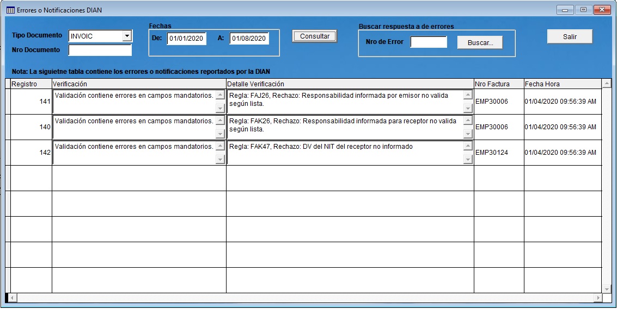Screen dimensions: 617x309
Task: Click down arrow of row 142 Verificación box
Action: pyautogui.click(x=221, y=160)
